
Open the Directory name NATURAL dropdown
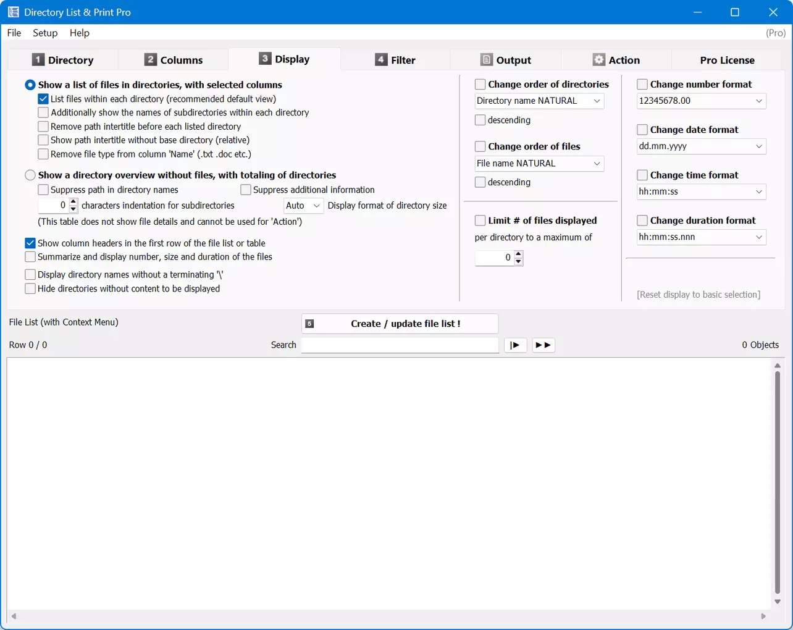[539, 101]
